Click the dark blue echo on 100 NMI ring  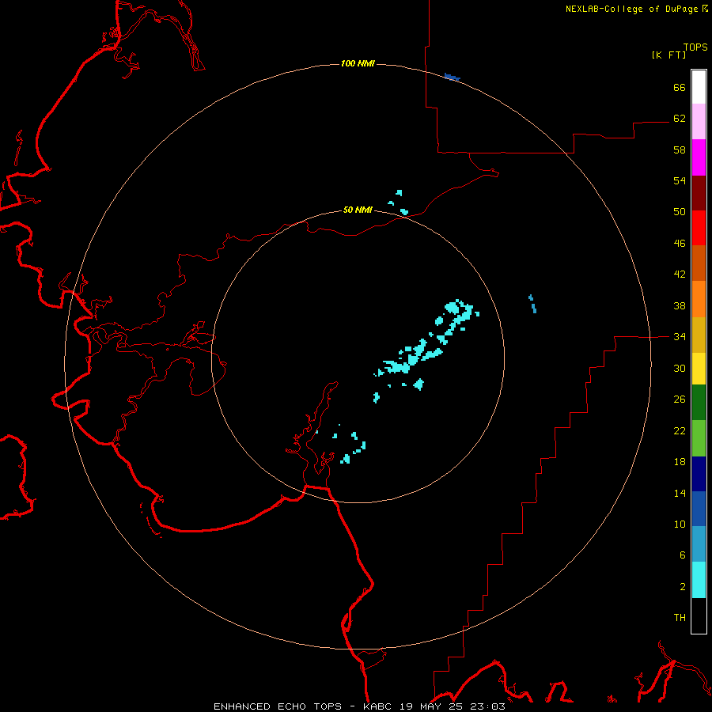click(453, 78)
